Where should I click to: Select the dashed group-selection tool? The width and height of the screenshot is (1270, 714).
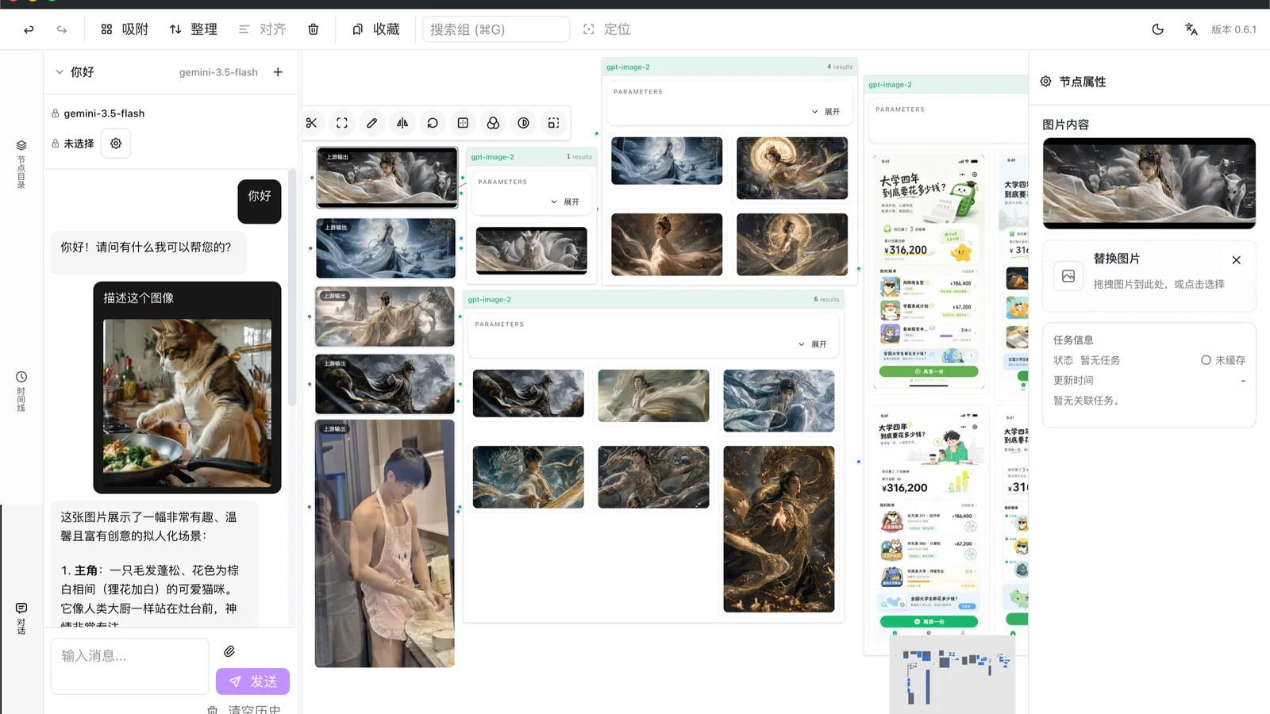click(x=553, y=123)
